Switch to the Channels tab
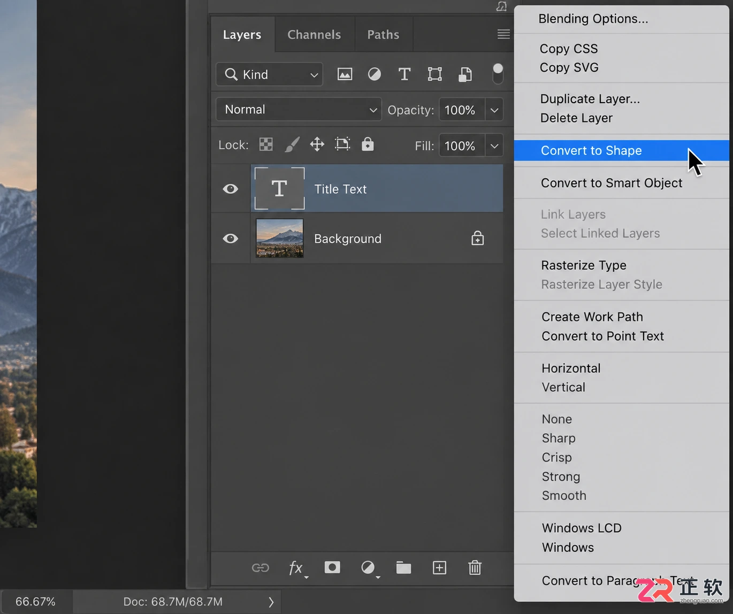Screen dimensions: 733x614 point(314,35)
